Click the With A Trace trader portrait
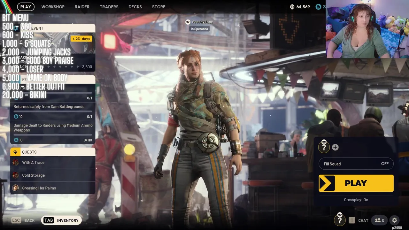The height and width of the screenshot is (230, 409). pyautogui.click(x=15, y=162)
